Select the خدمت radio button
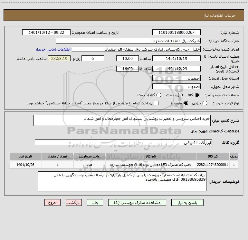The width and height of the screenshot is (248, 240). click(x=180, y=95)
